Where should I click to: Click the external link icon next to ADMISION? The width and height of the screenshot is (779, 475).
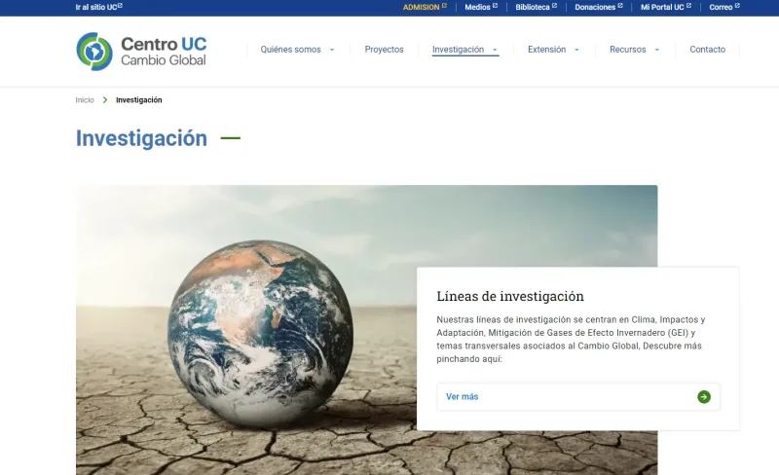(444, 6)
